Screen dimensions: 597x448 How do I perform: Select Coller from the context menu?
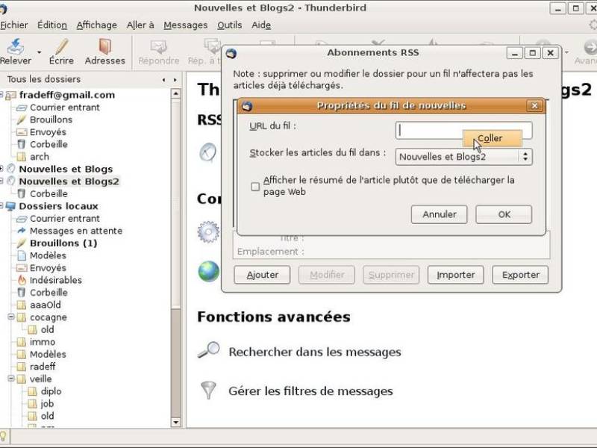492,138
